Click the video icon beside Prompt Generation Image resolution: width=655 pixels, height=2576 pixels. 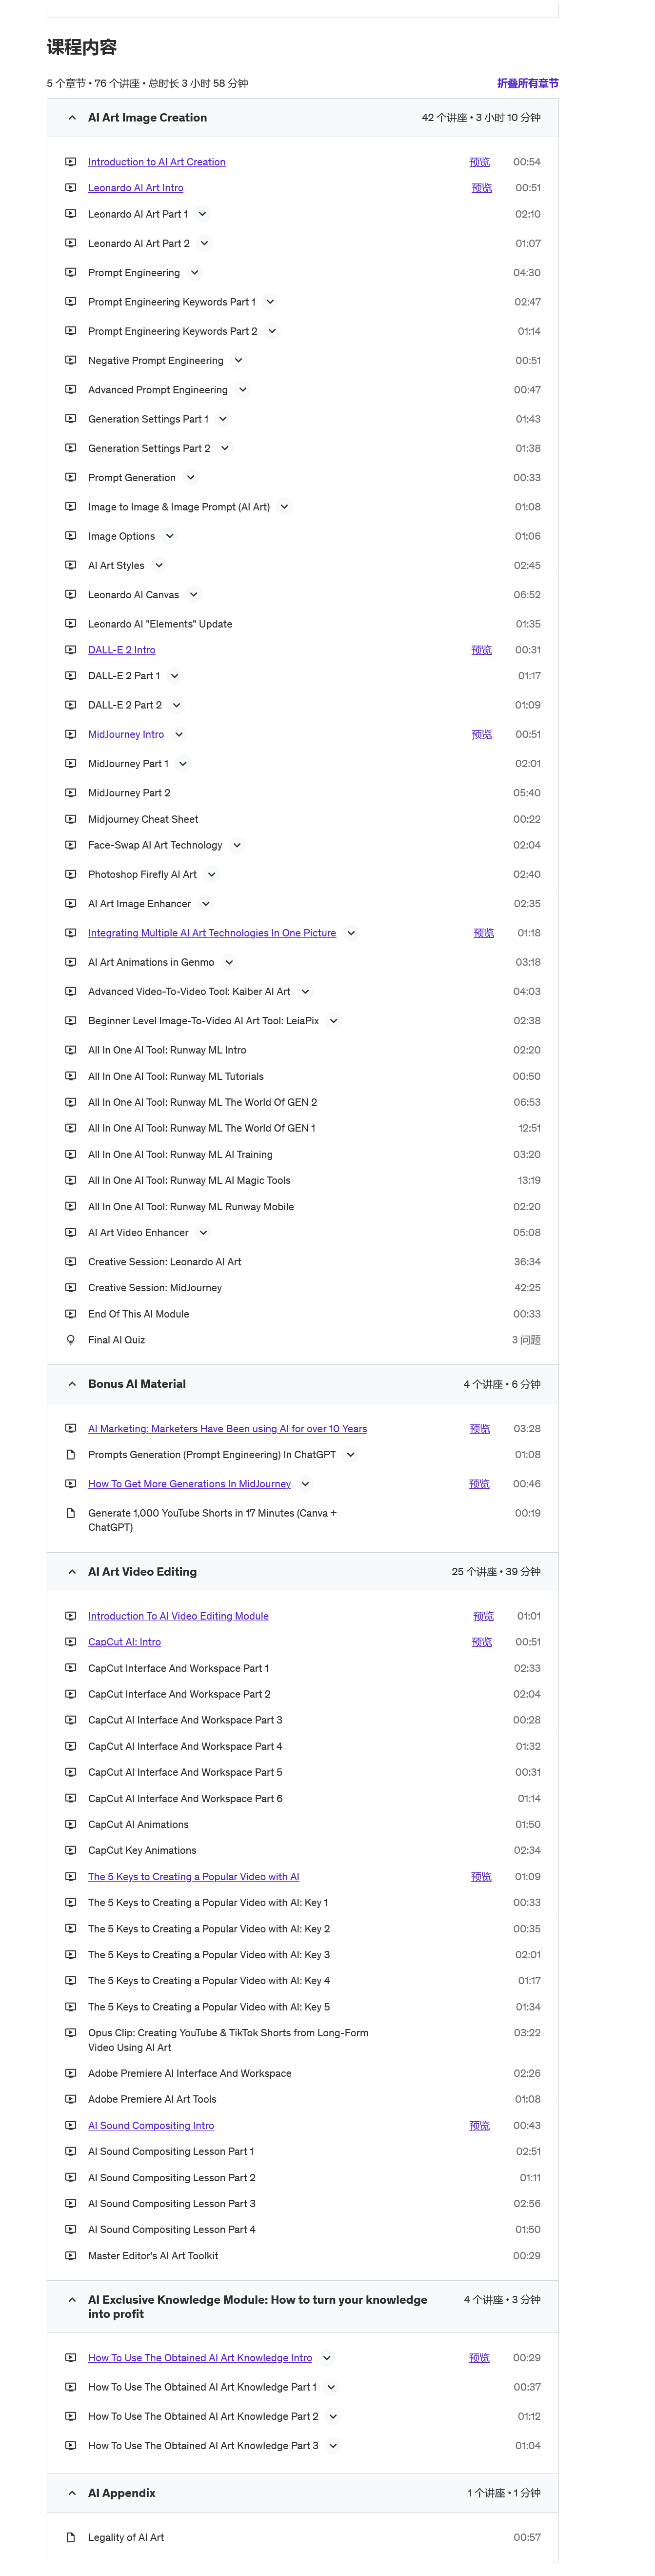tap(71, 477)
